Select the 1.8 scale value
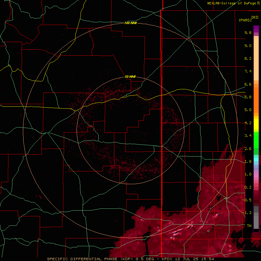The image size is (261, 261). 248,162
